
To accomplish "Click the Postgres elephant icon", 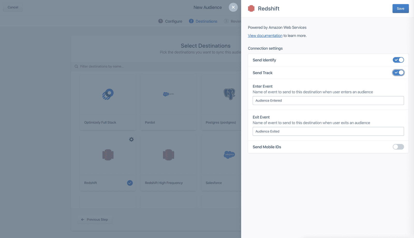I will click(229, 94).
